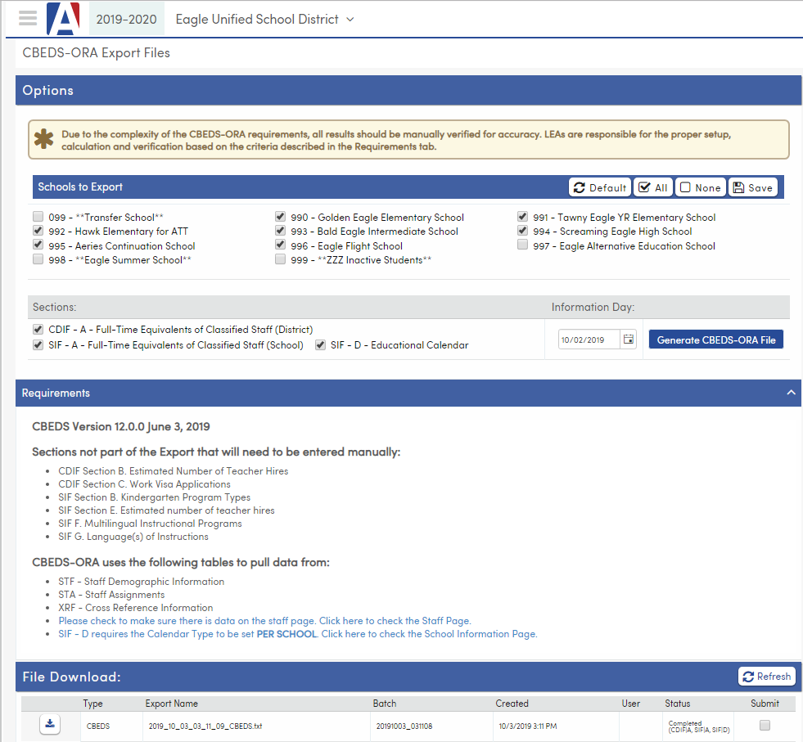Open the navigation hamburger menu
Viewport: 803px width, 742px height.
coord(27,18)
